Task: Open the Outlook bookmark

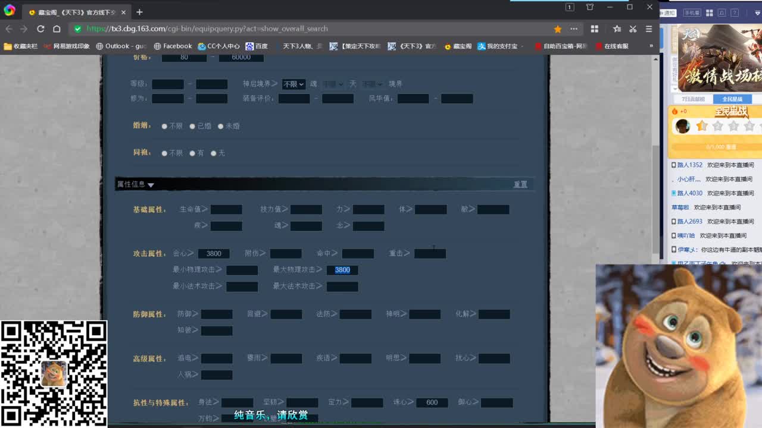Action: [x=121, y=46]
